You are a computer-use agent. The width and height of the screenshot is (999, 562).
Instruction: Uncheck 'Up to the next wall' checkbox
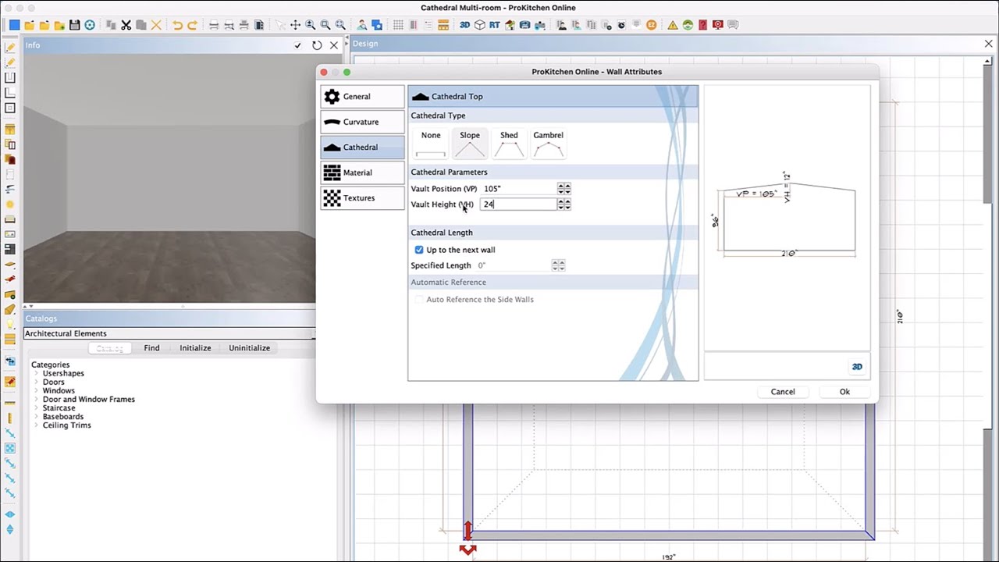coord(419,250)
